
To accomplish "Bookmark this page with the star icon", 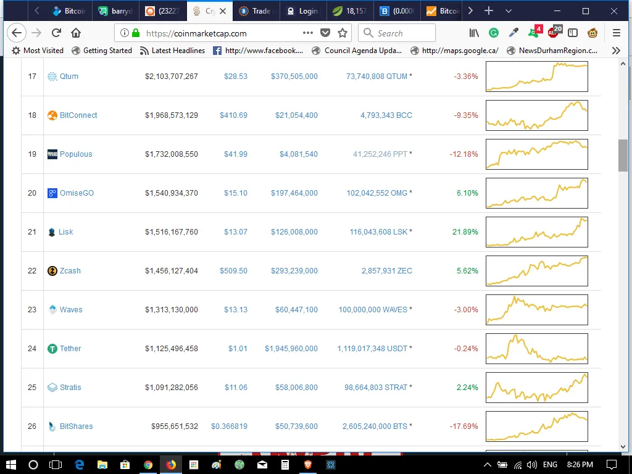I will coord(343,33).
